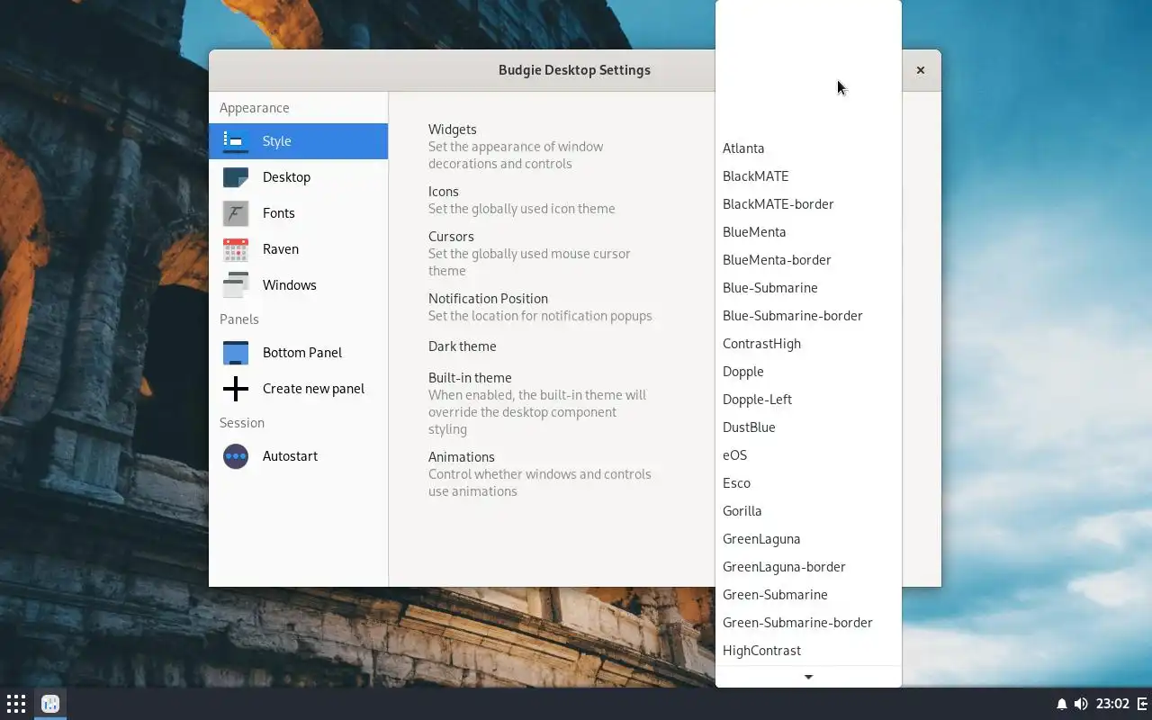
Task: Click the Budgie Settings taskbar icon
Action: [x=50, y=704]
